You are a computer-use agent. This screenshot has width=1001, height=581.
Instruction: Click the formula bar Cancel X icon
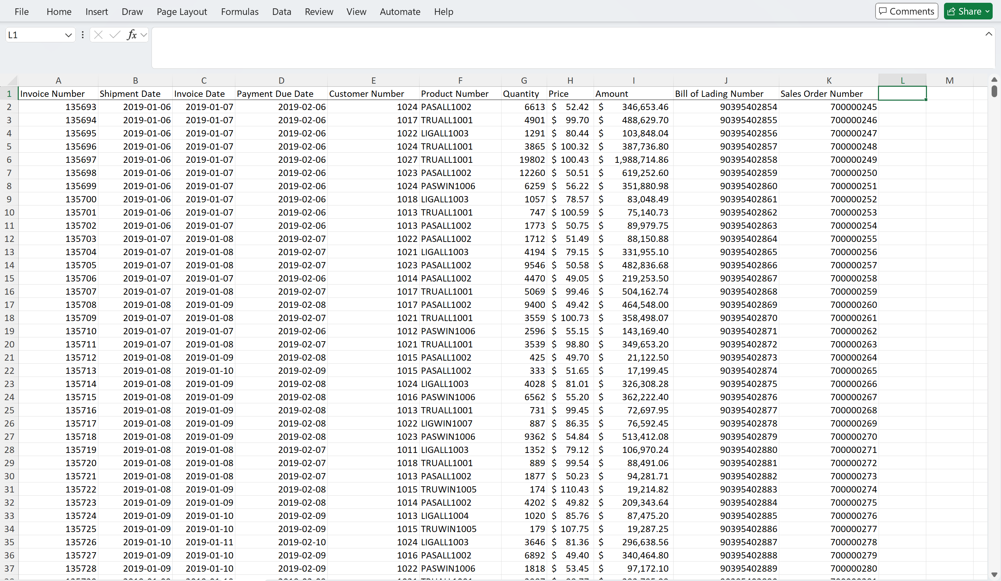[98, 35]
